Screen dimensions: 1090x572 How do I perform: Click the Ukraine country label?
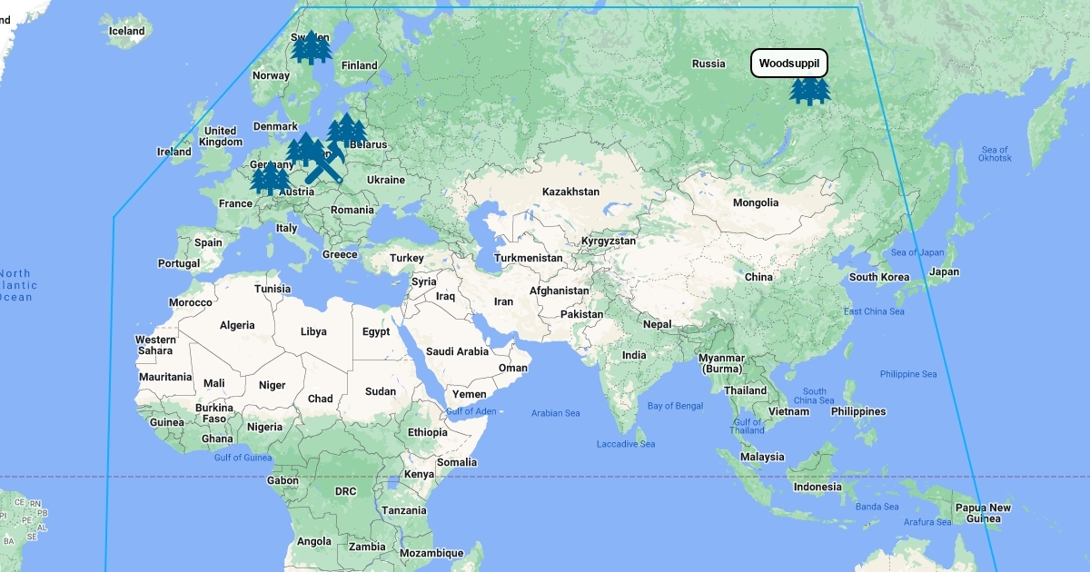tap(385, 180)
